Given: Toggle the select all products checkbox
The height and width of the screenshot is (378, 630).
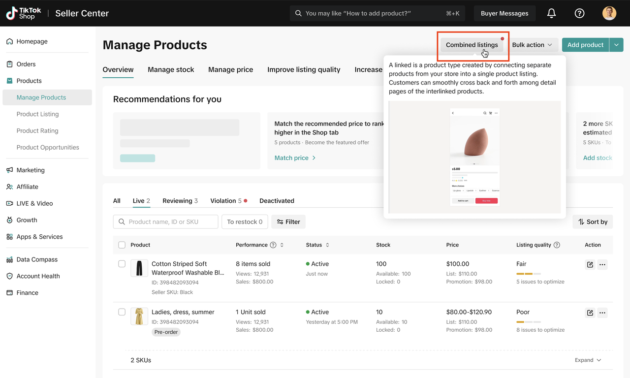Looking at the screenshot, I should pos(122,245).
